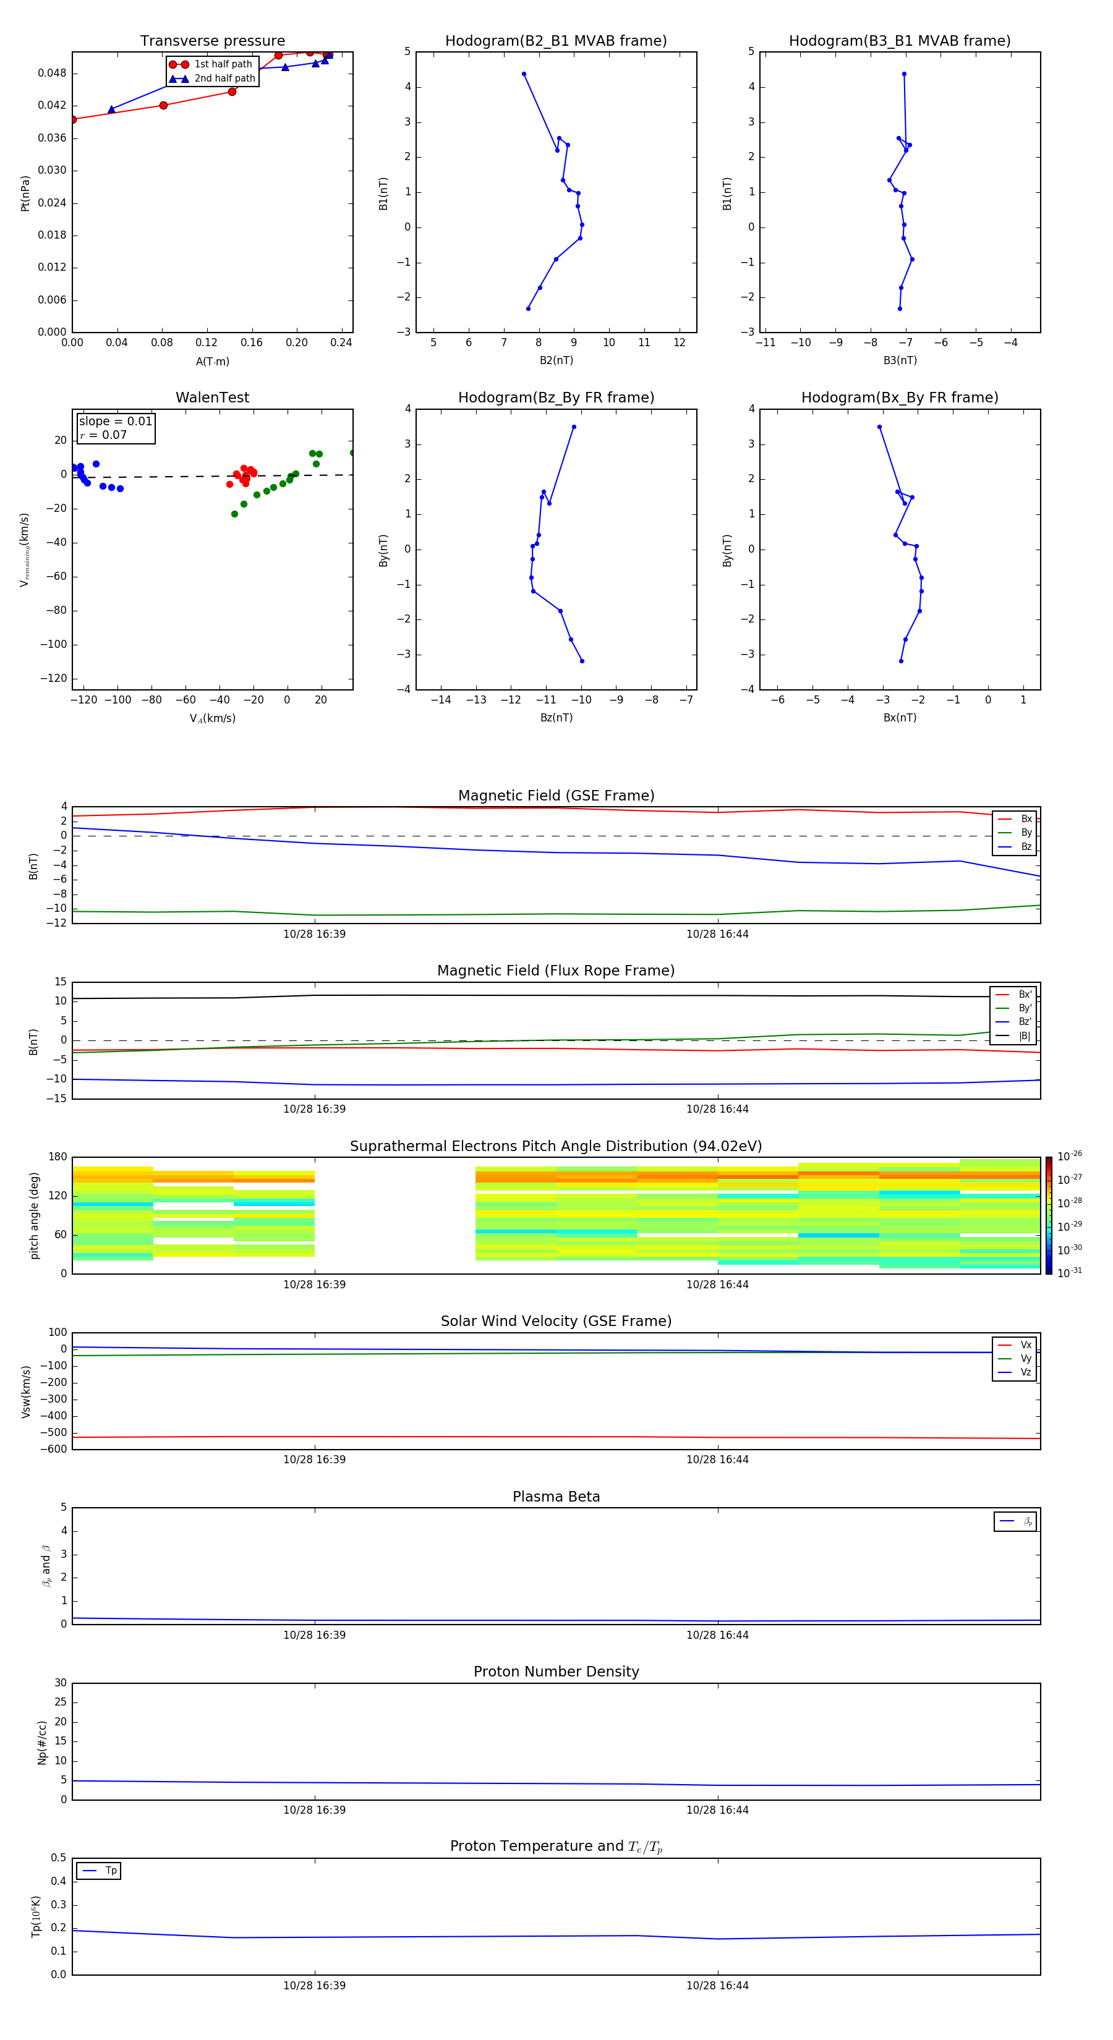Click the Proton Temperature plot title
This screenshot has height=2040, width=1113.
556,1847
